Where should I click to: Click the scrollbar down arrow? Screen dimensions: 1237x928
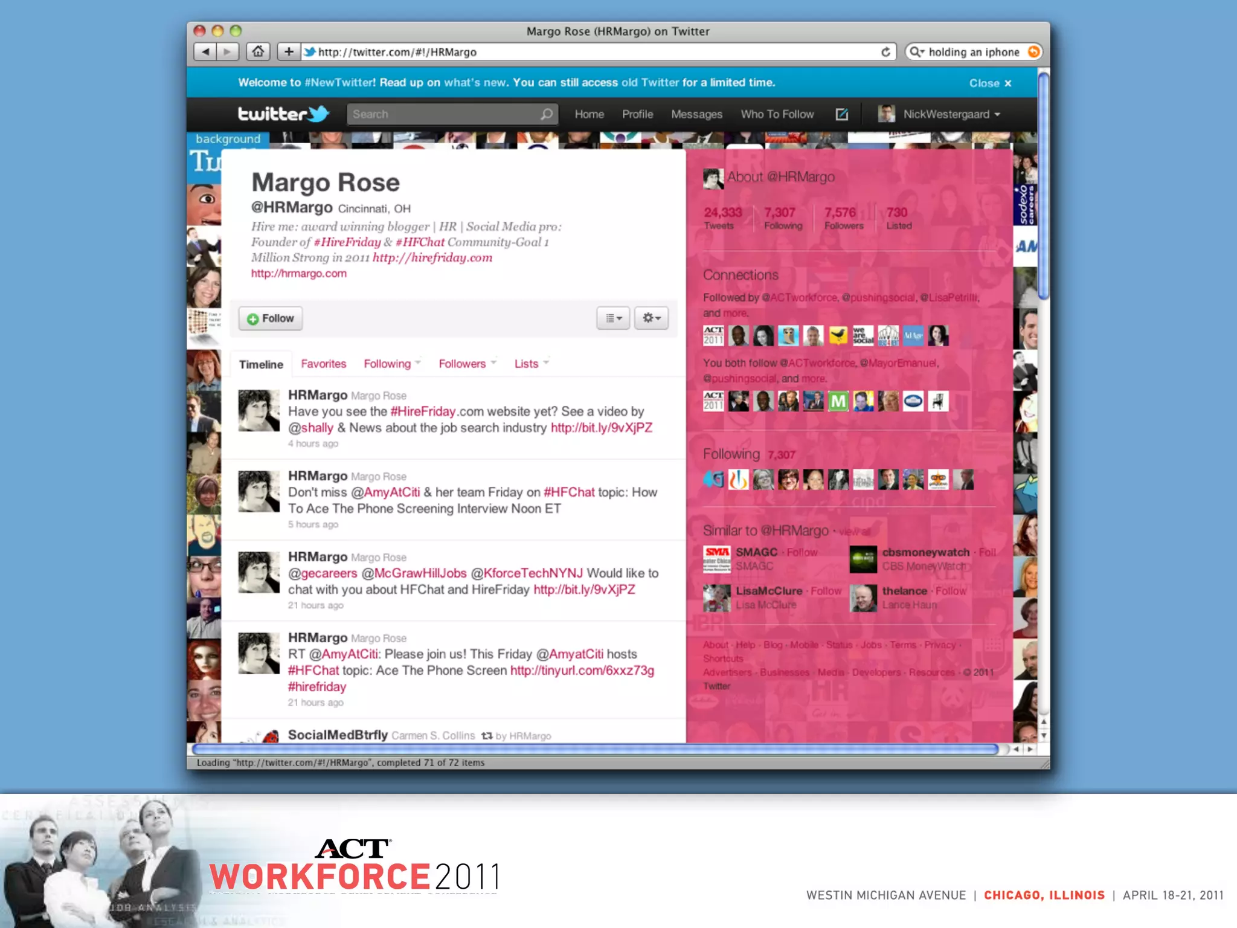pyautogui.click(x=1044, y=736)
